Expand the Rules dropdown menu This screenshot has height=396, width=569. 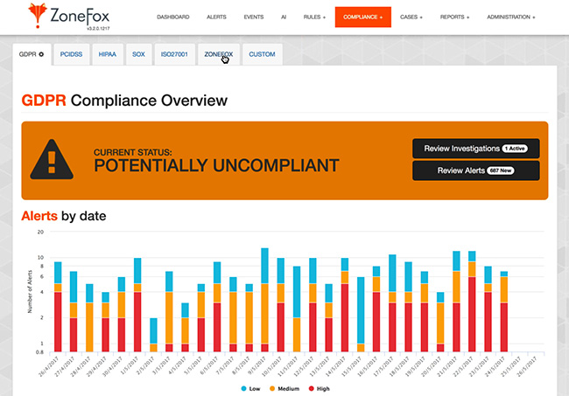313,17
